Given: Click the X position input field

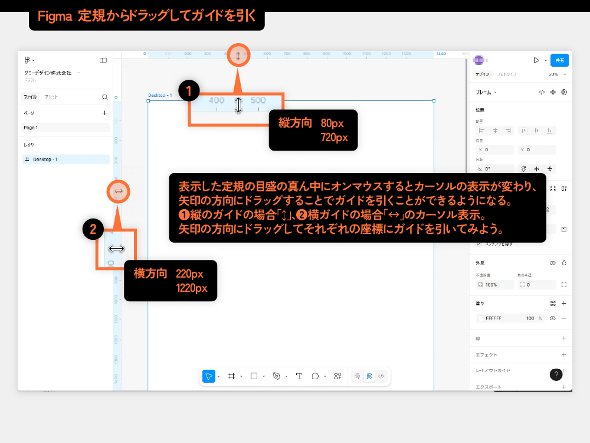Looking at the screenshot, I should coord(495,150).
